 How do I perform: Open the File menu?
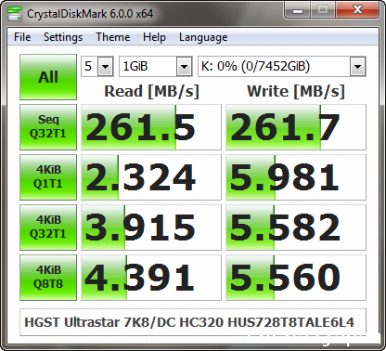point(22,37)
